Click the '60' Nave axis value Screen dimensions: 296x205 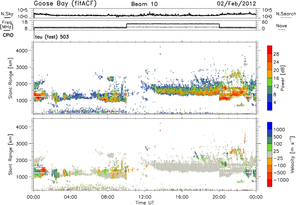tap(265, 22)
